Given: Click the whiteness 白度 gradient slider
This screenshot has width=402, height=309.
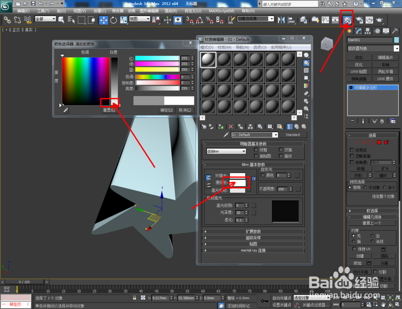Looking at the screenshot, I should click(x=114, y=81).
